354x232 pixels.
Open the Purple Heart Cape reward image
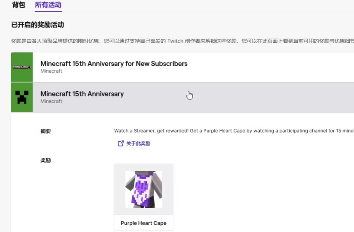pos(144,189)
